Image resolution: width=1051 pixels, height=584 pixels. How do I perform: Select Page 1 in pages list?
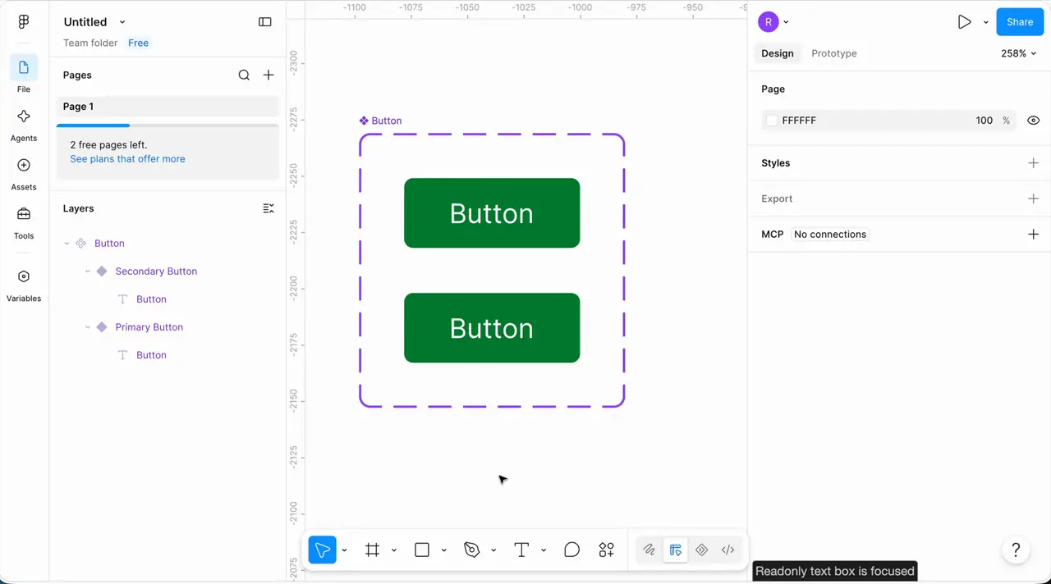[x=168, y=107]
